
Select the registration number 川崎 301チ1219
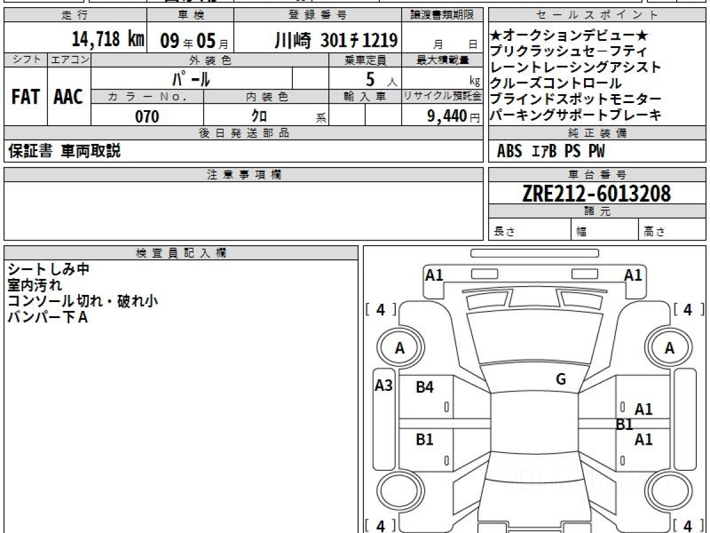[x=335, y=40]
